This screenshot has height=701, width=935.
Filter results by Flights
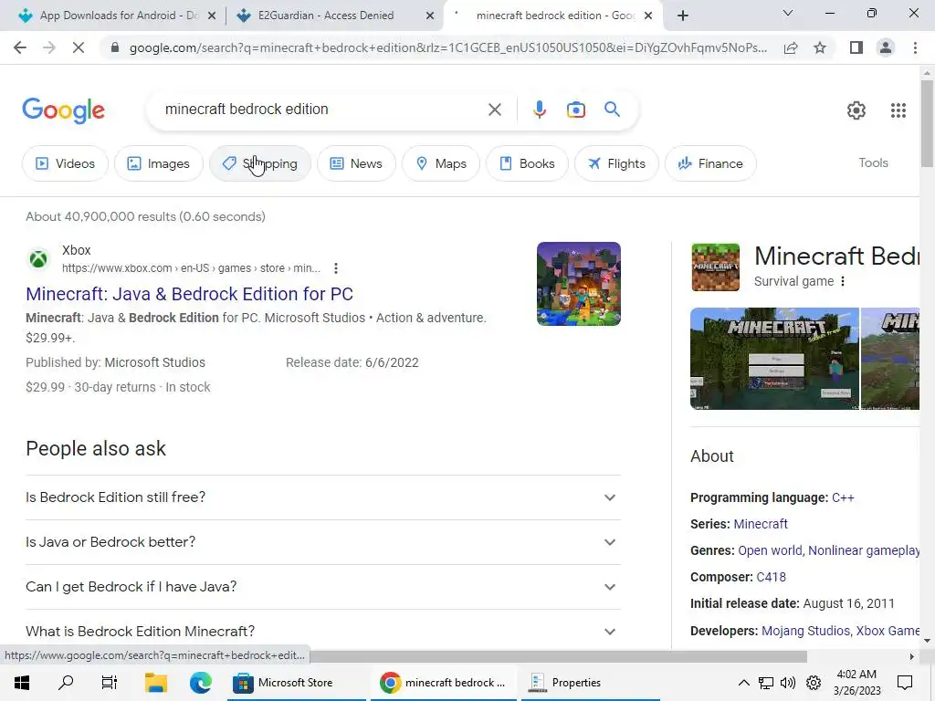(x=616, y=163)
